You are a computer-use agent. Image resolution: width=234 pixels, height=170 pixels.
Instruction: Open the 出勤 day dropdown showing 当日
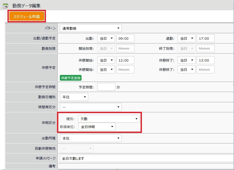click(x=106, y=38)
